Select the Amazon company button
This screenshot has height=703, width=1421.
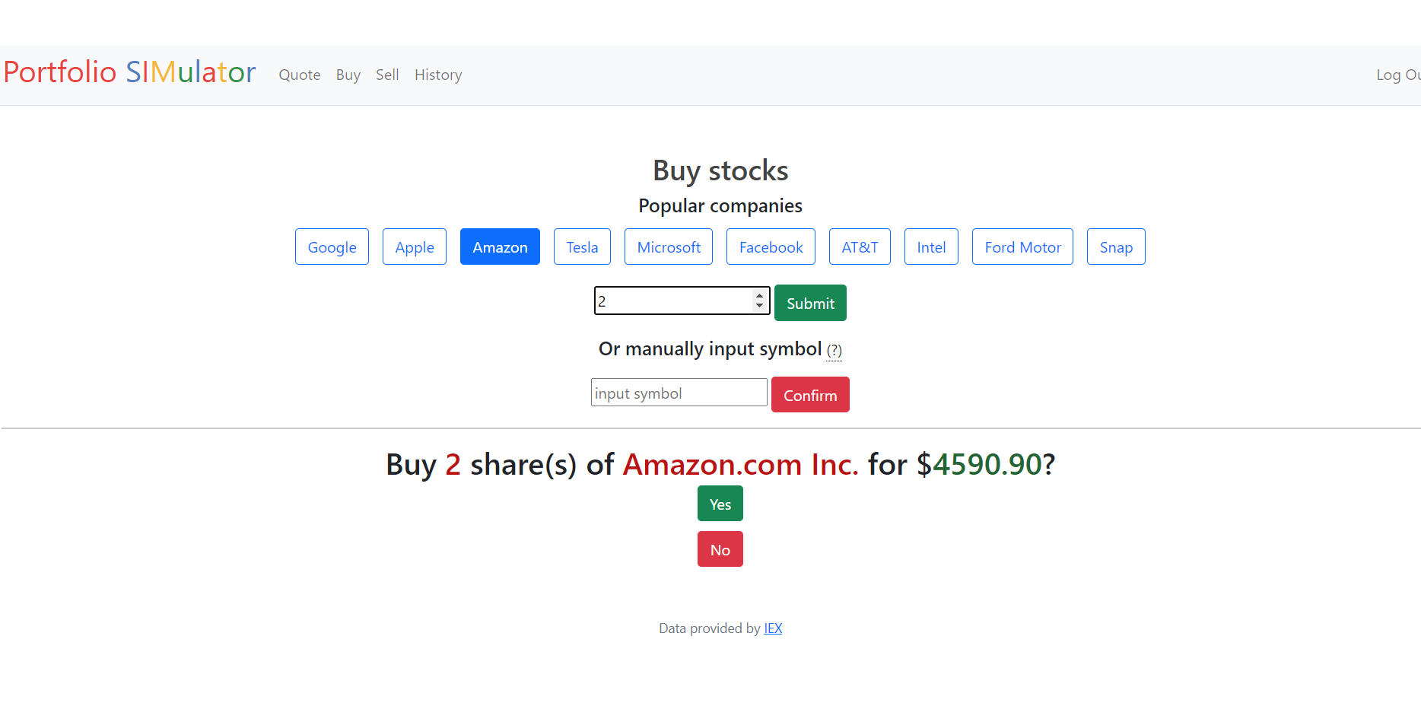coord(500,247)
